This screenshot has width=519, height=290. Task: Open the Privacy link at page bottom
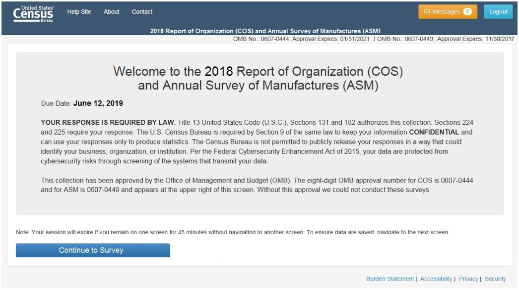(468, 279)
